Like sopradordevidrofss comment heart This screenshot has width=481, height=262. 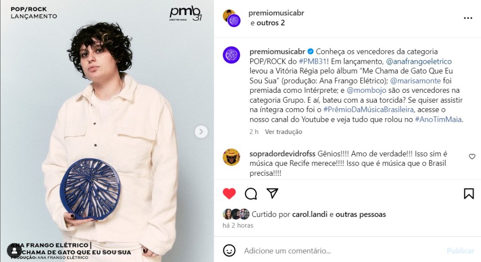(472, 157)
